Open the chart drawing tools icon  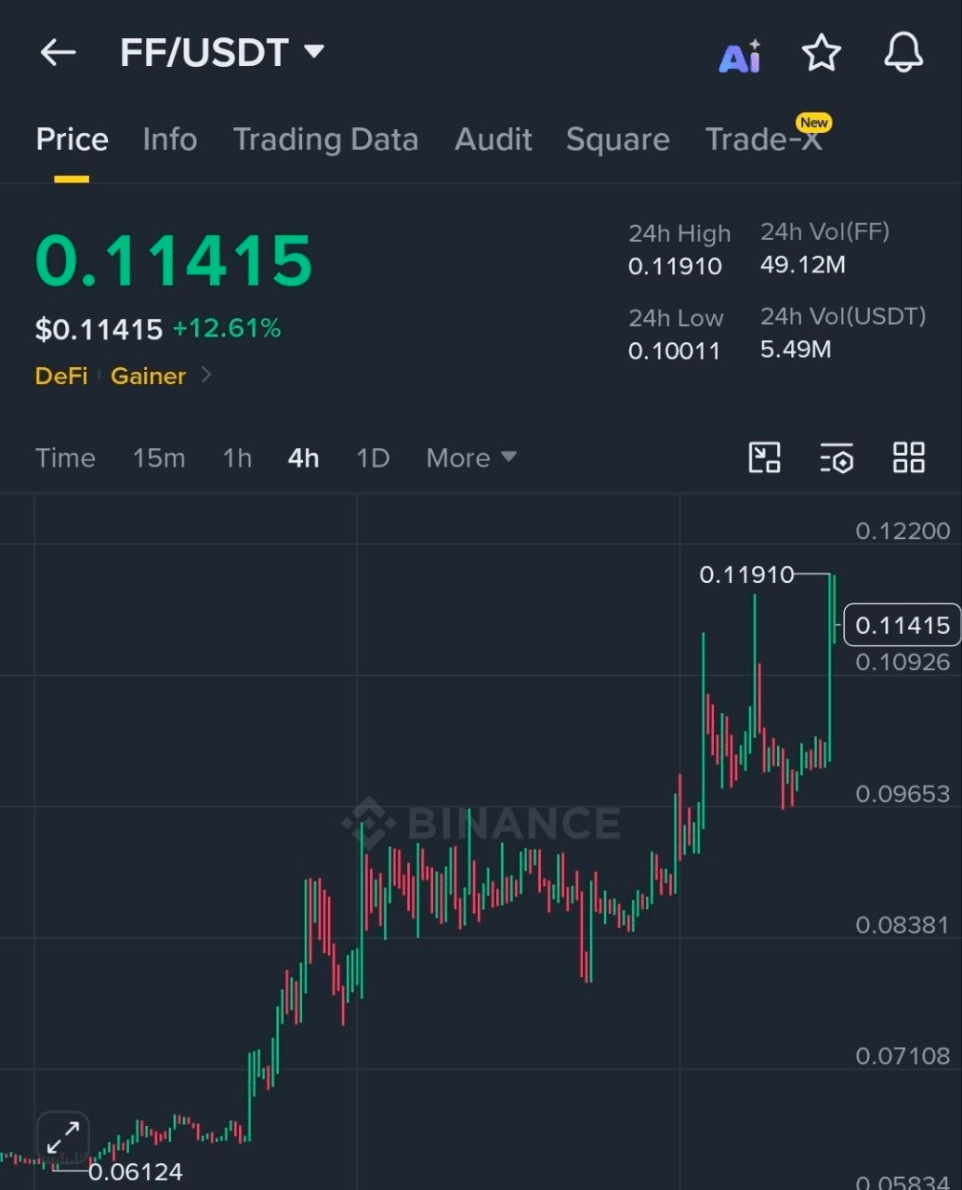[x=765, y=457]
